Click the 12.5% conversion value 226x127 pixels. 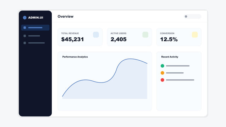click(x=169, y=39)
